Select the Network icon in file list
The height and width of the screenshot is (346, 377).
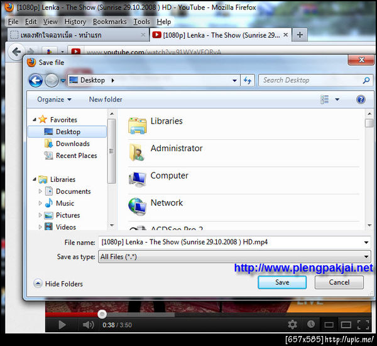[x=137, y=206]
